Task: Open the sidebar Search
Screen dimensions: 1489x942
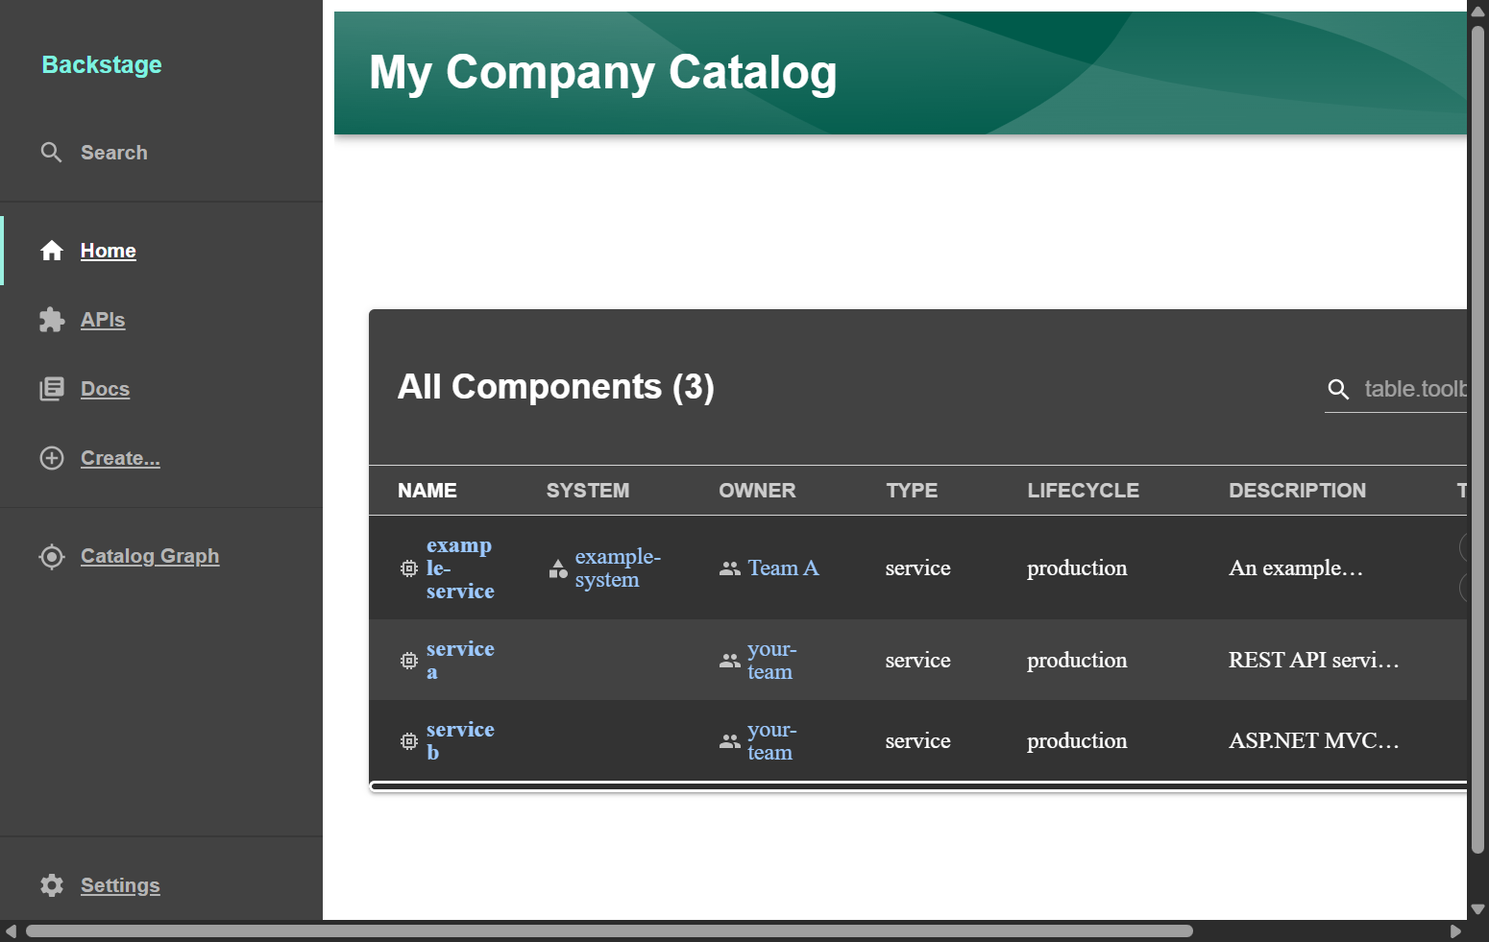Action: (94, 153)
